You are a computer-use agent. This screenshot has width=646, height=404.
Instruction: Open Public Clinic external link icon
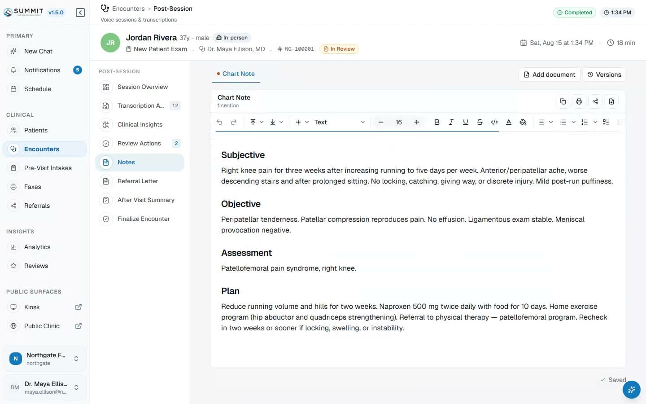tap(79, 326)
